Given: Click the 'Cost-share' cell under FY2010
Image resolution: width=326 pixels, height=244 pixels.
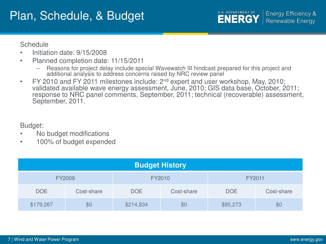Looking at the screenshot, I should [x=184, y=191].
